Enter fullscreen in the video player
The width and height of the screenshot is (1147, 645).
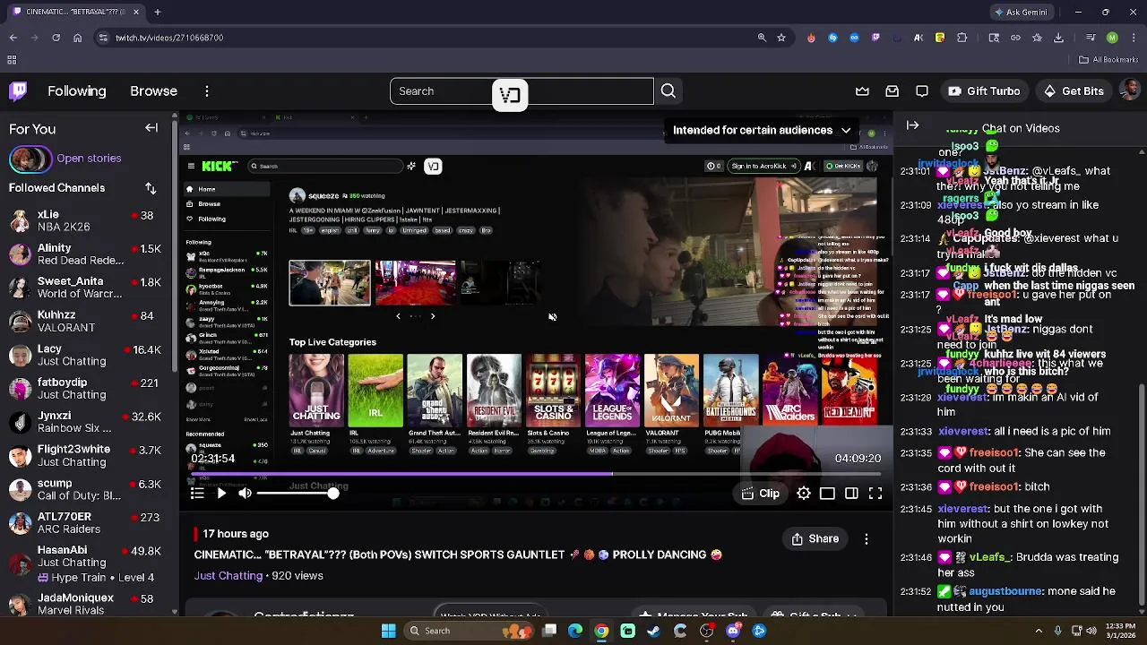(x=875, y=494)
